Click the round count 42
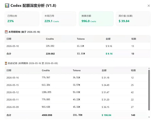The width and height of the screenshot is (153, 126). (132, 92)
